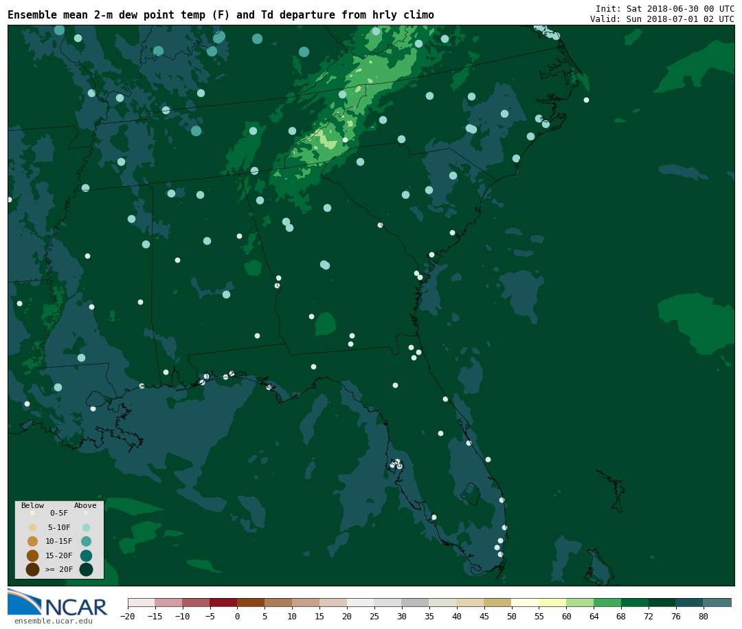Screen dimensions: 742x629
Task: Click the NCAR logo
Action: (x=57, y=602)
